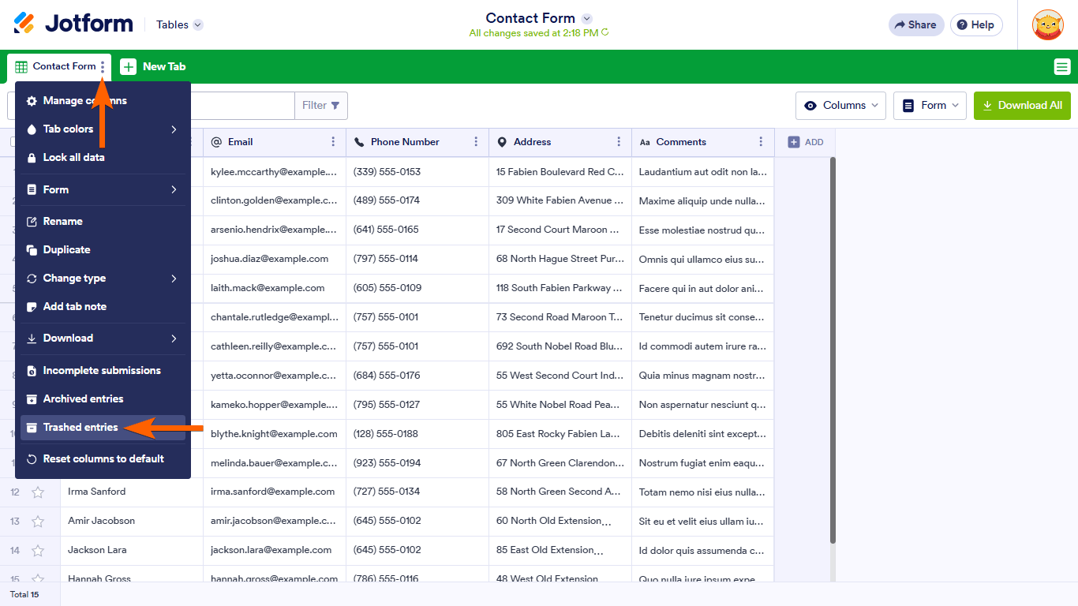Screen dimensions: 1078x606
Task: Open Phone Number column options menu
Action: (476, 142)
